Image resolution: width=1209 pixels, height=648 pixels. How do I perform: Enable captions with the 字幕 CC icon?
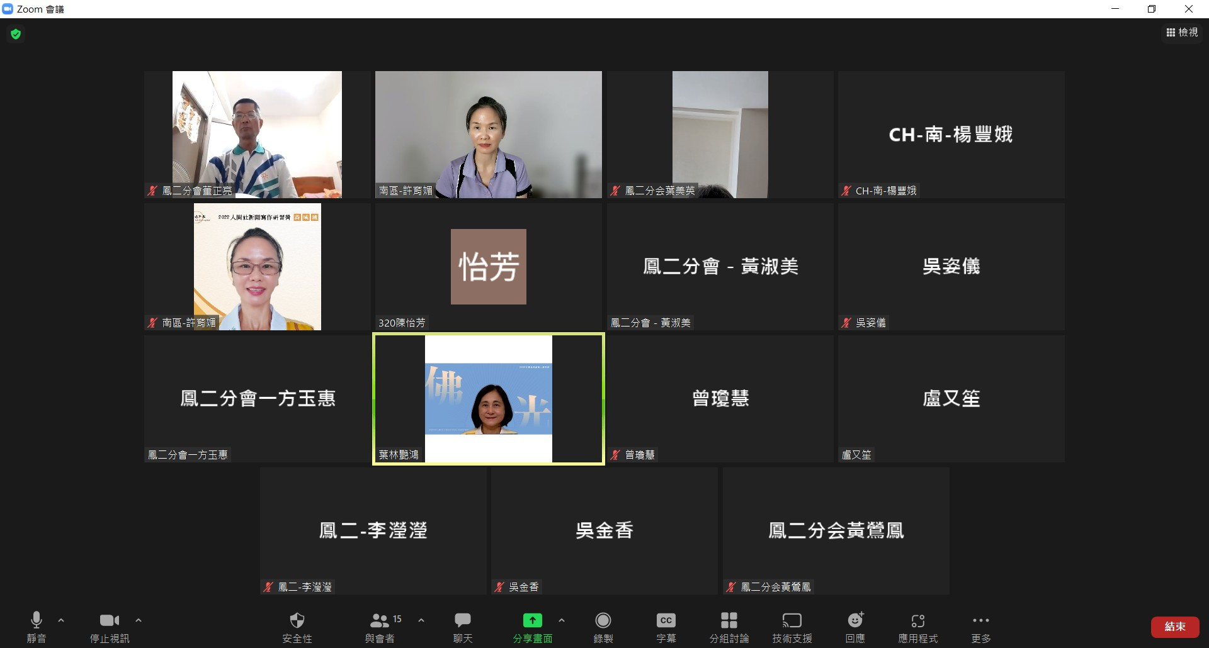pyautogui.click(x=666, y=621)
